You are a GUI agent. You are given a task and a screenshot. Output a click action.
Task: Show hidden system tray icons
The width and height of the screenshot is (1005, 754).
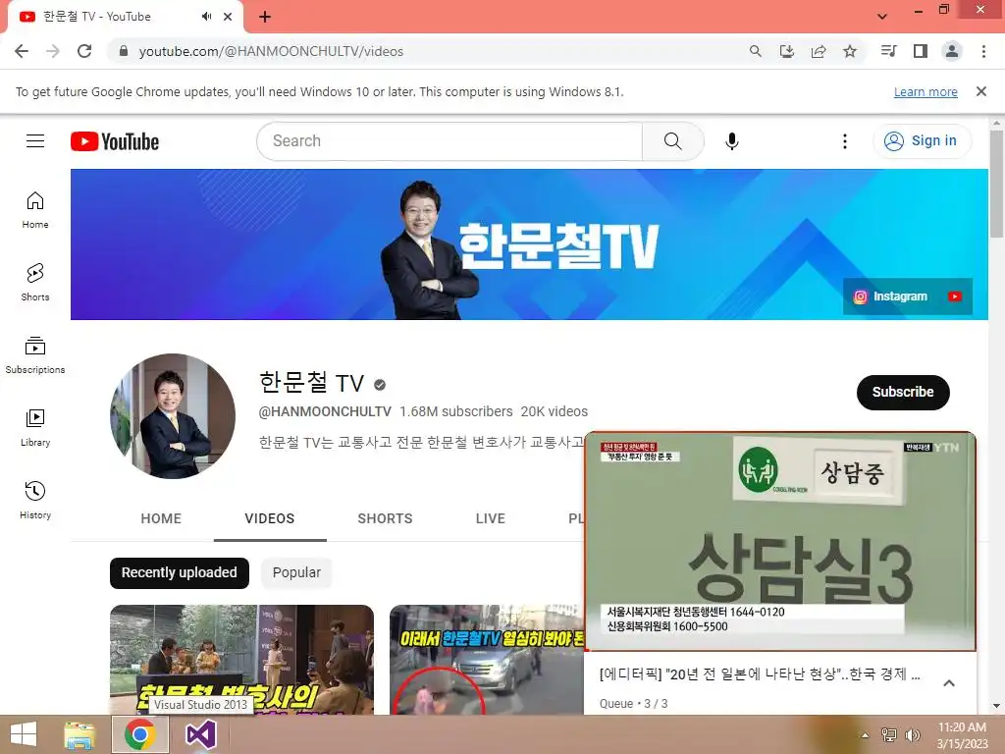pyautogui.click(x=866, y=734)
